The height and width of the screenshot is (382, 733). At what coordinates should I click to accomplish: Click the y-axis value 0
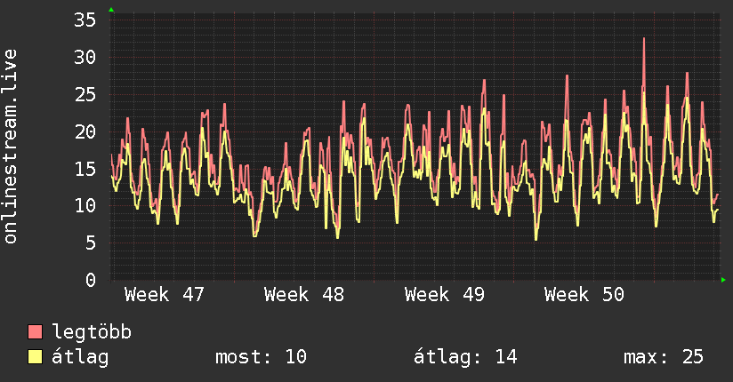[x=91, y=280]
